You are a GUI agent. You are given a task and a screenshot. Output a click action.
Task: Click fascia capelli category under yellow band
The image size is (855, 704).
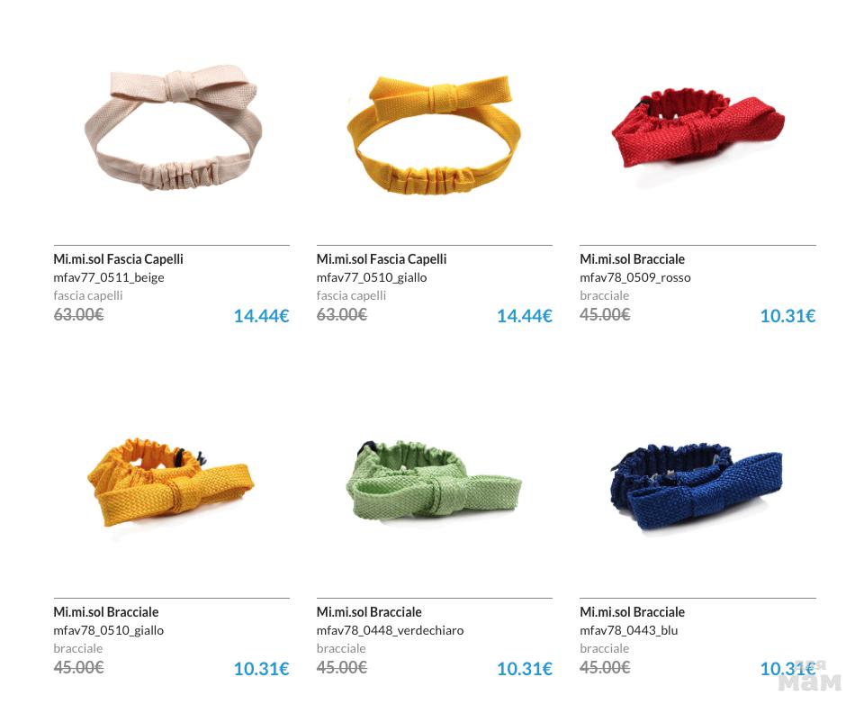click(x=351, y=295)
